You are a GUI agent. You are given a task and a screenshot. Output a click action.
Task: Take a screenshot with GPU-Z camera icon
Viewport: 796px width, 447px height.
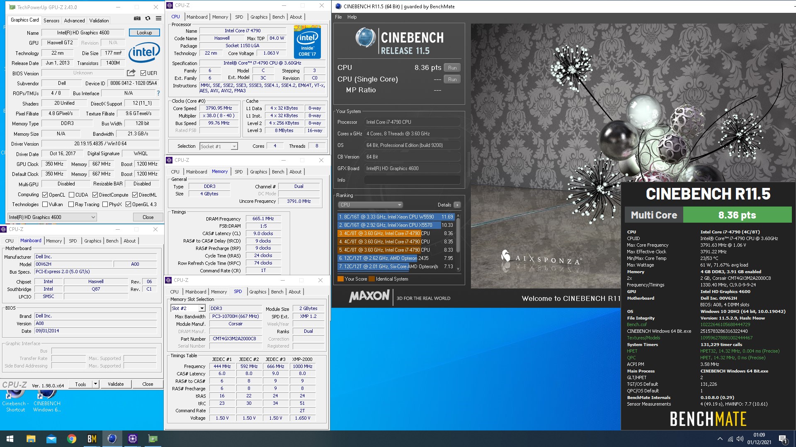(137, 18)
